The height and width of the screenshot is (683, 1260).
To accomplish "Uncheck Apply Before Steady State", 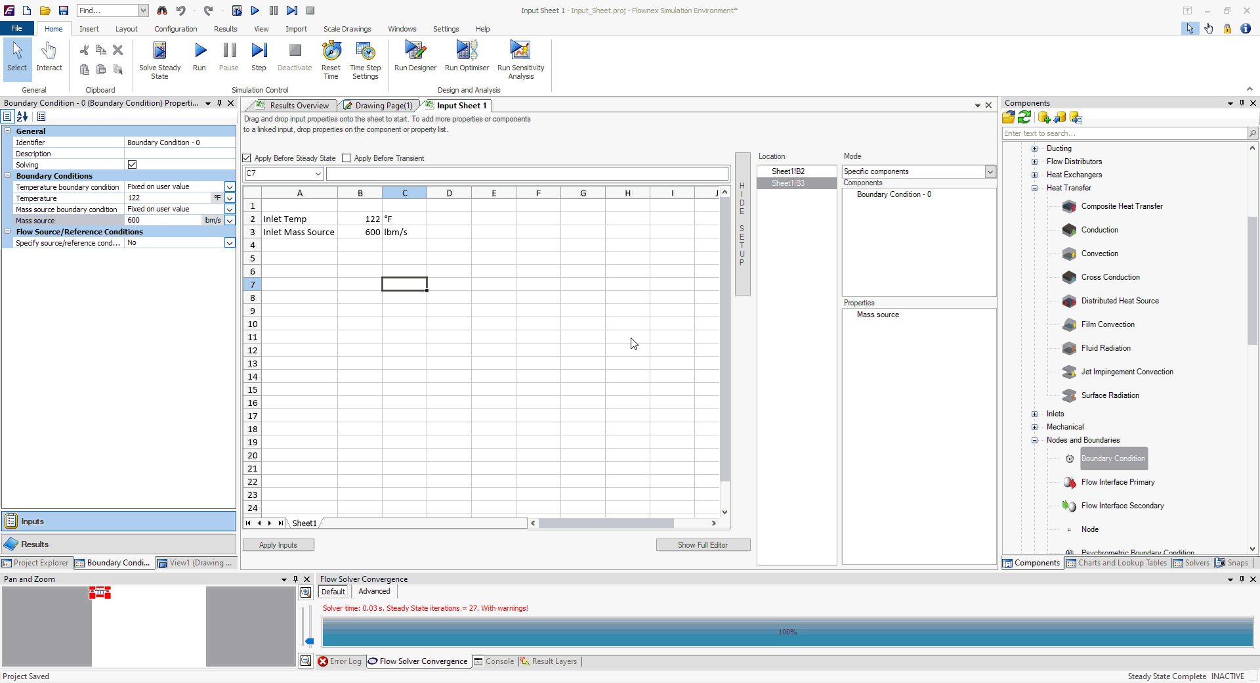I will pos(247,158).
